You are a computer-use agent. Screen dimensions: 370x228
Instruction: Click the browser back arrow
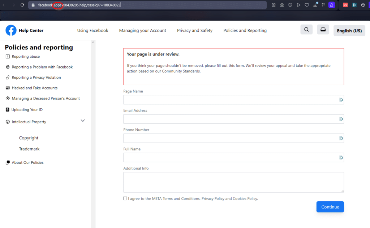(x=4, y=5)
